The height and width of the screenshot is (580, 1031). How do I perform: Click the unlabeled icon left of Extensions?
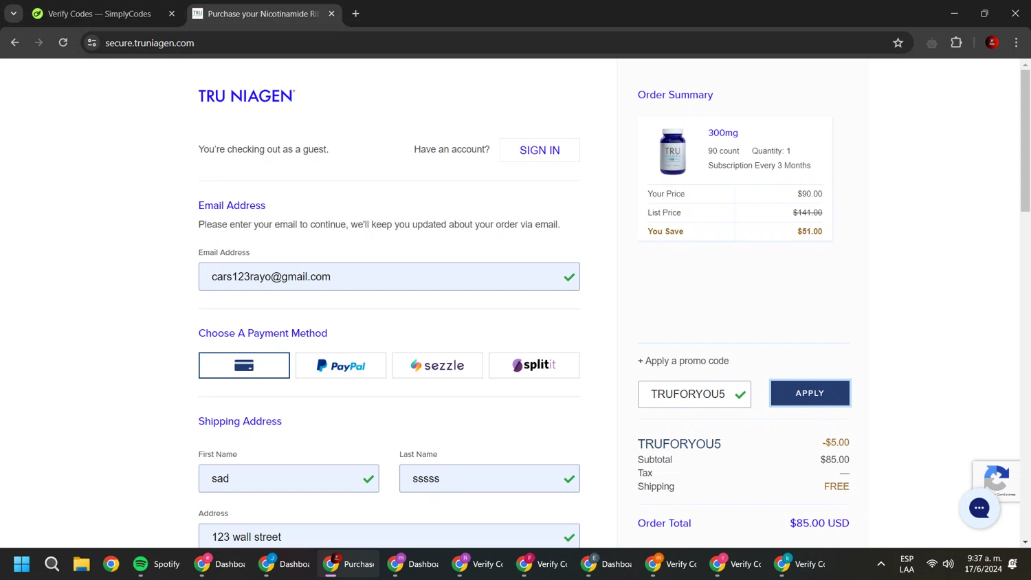(x=931, y=43)
